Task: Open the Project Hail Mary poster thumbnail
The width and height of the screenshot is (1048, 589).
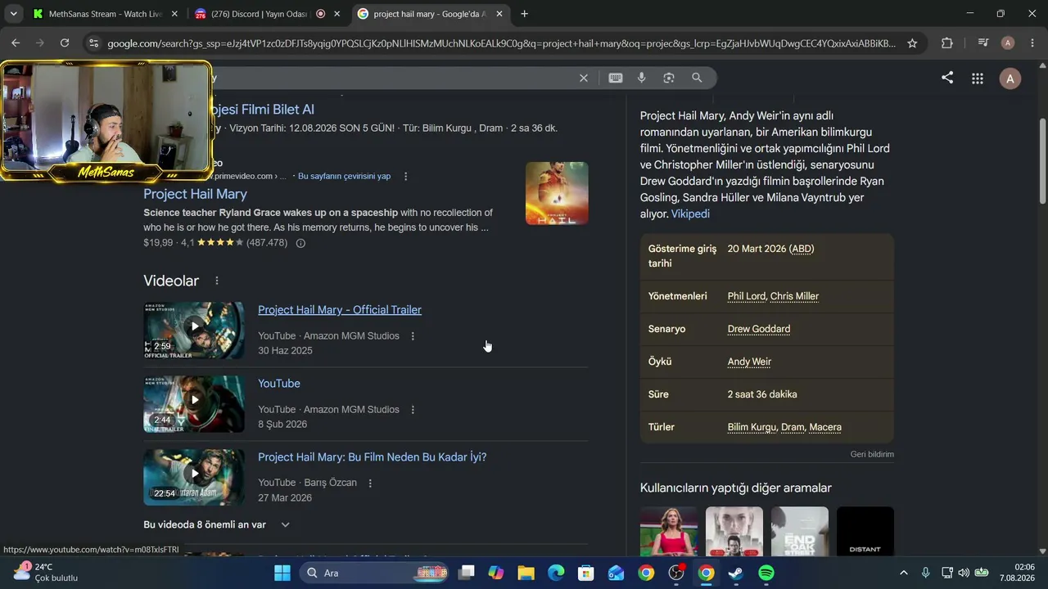Action: coord(557,193)
